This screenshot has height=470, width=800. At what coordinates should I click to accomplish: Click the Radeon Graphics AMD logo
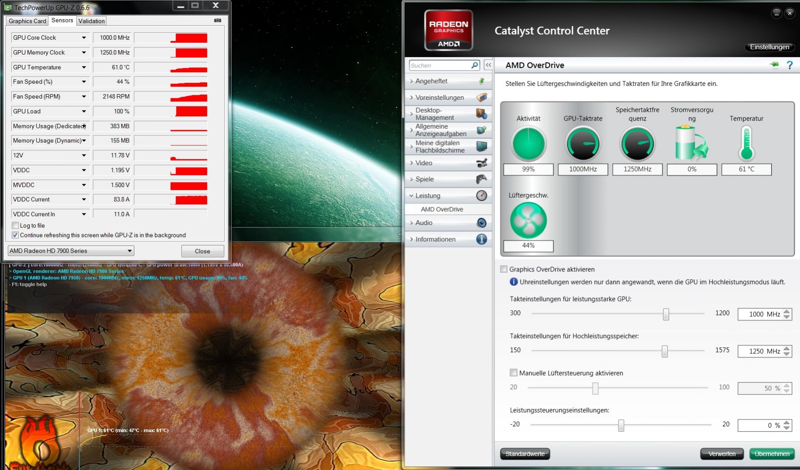pyautogui.click(x=449, y=30)
